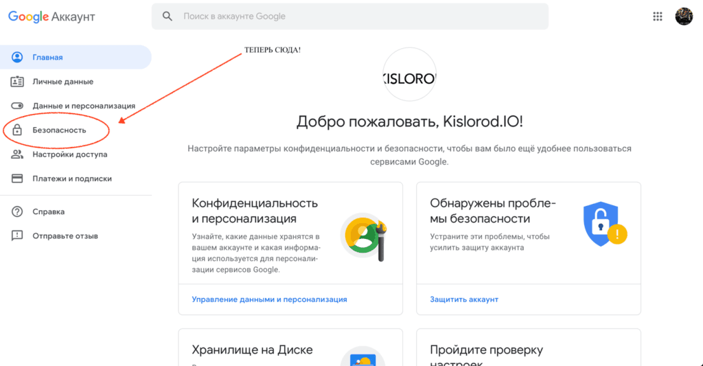Go to Платежи и подписки section
The width and height of the screenshot is (703, 366).
(72, 179)
